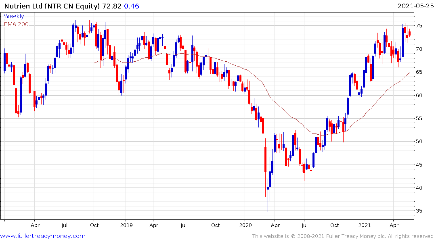
Task: Select the 50 price axis label
Action: [x=419, y=141]
